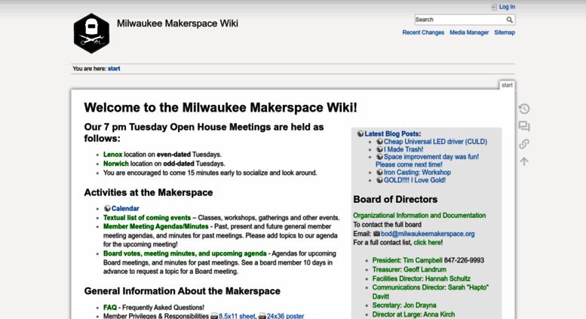Click the 'Welcome to the Milwaukee Makerspace Wiki!' heading

220,108
